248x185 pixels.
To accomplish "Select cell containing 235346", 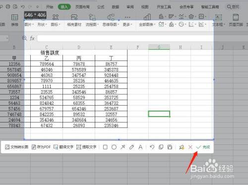I will click(x=111, y=125).
